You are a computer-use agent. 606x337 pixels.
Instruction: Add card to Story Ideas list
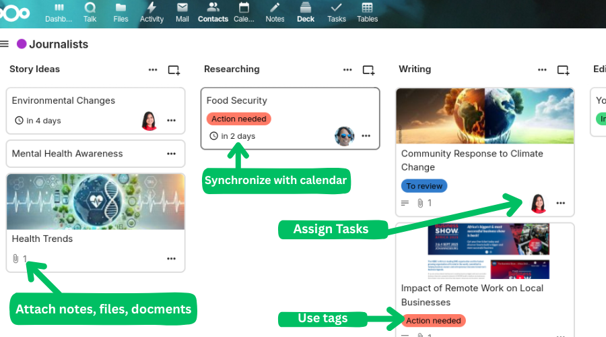click(x=174, y=69)
